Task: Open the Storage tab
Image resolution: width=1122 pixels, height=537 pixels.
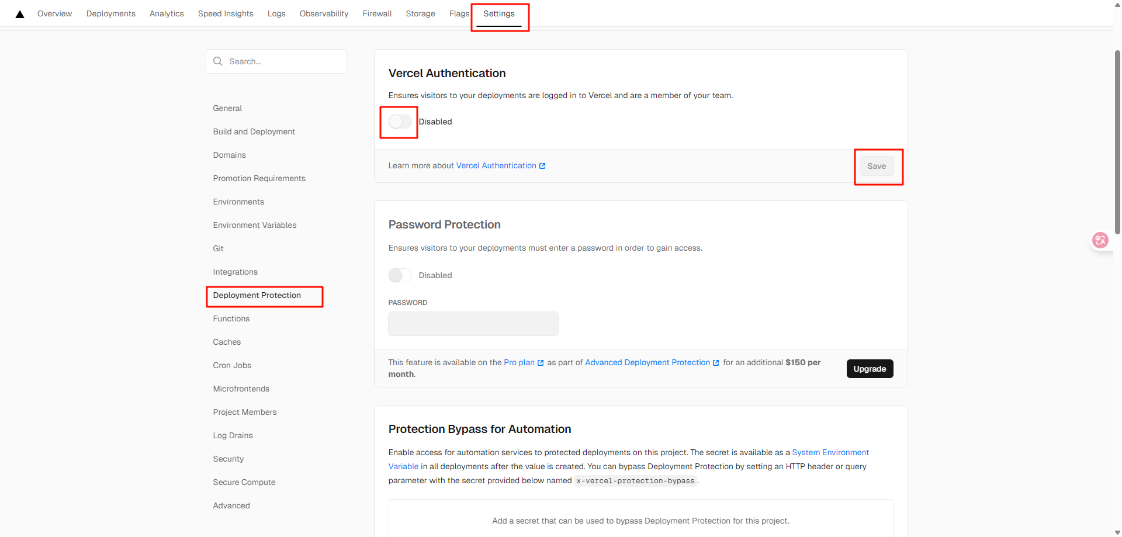Action: tap(420, 13)
